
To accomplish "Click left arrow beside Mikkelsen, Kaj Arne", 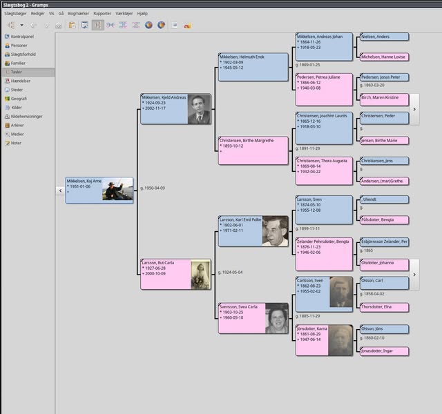I will point(60,190).
